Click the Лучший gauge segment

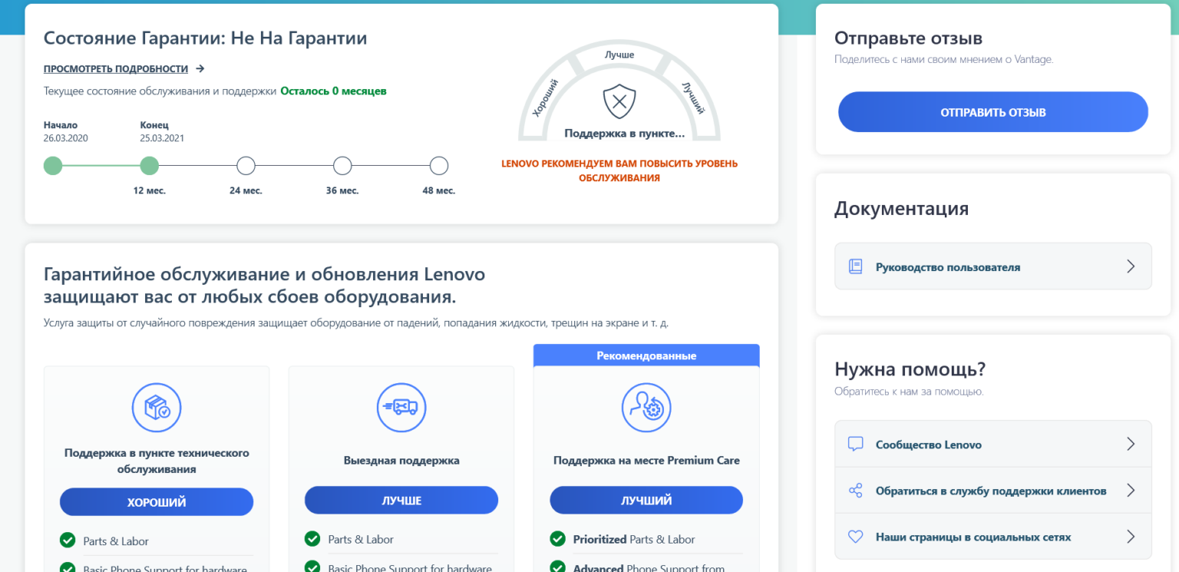pos(693,98)
